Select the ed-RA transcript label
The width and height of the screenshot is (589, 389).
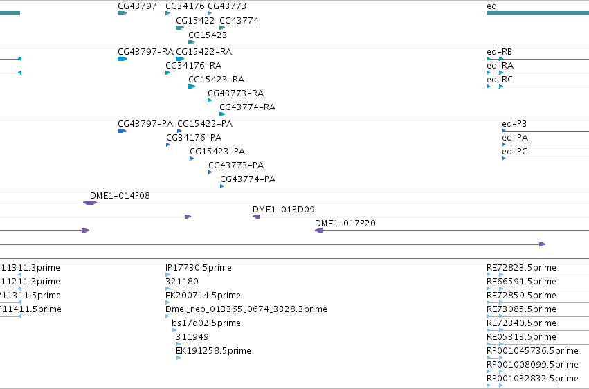click(500, 65)
